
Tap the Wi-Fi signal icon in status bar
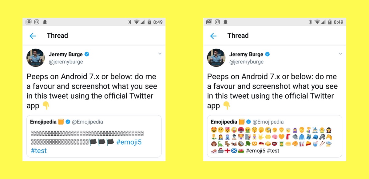137,22
